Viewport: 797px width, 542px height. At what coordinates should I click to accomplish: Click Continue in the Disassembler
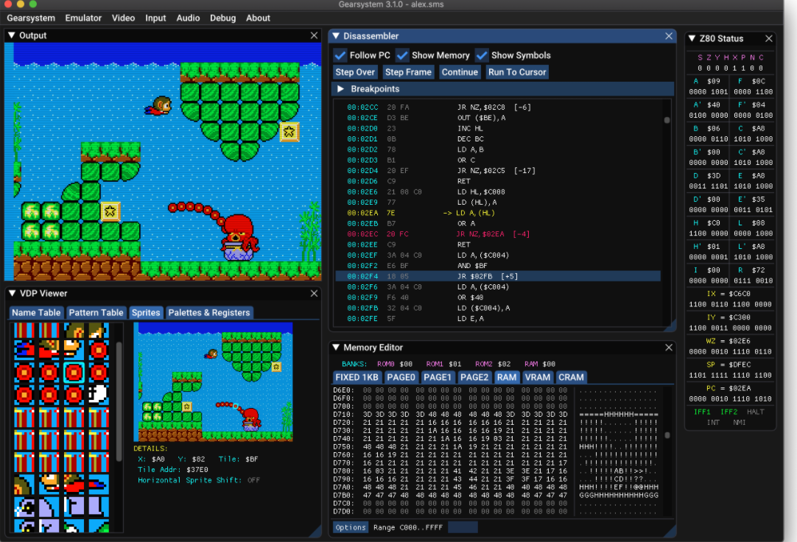tap(460, 72)
